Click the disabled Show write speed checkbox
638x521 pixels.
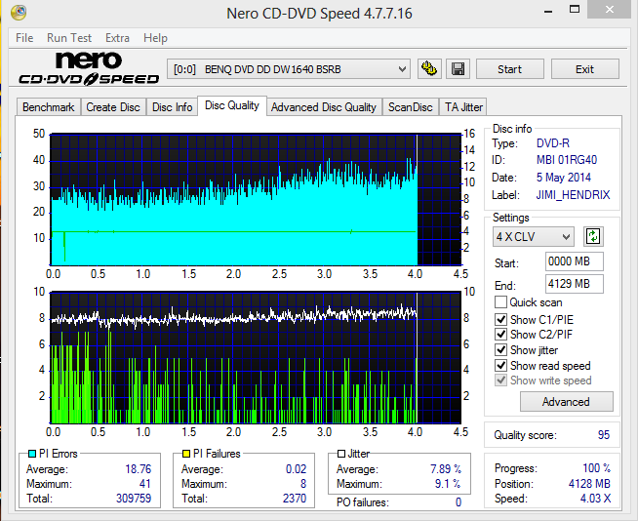coord(500,381)
